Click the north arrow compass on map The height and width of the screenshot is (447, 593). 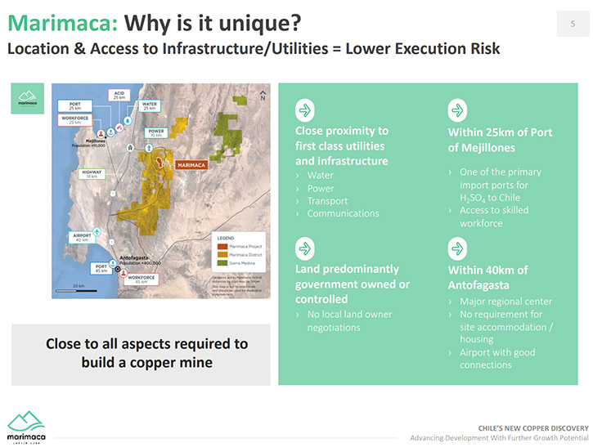pos(263,96)
